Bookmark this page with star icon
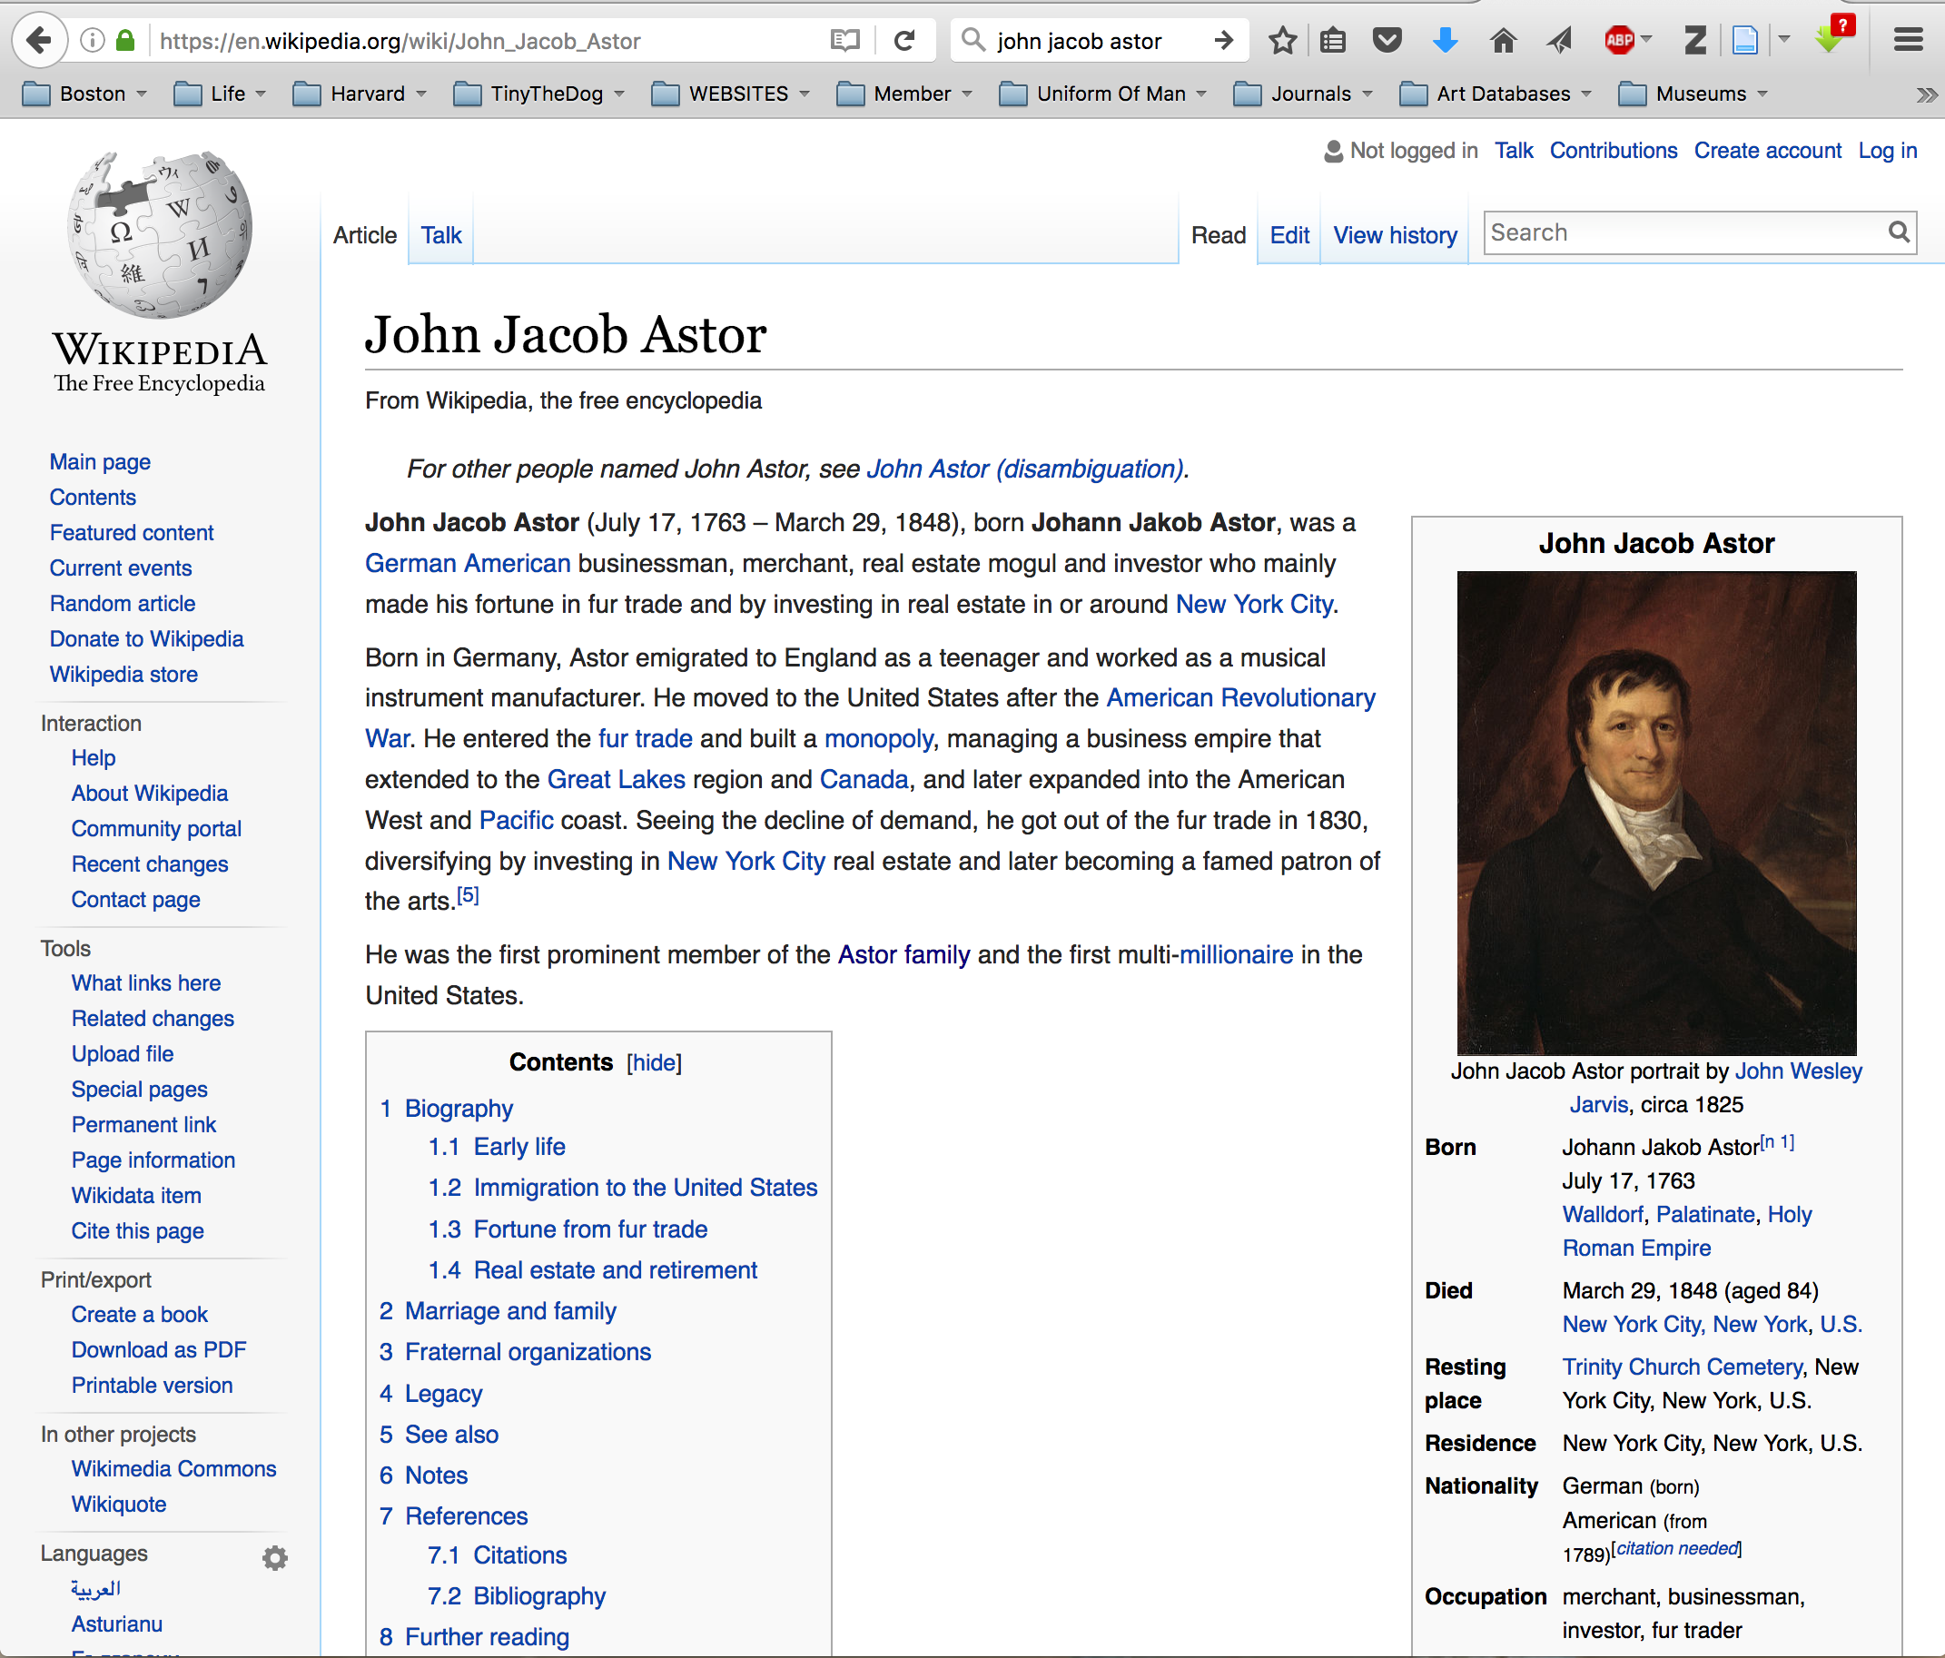The image size is (1945, 1658). coord(1282,40)
